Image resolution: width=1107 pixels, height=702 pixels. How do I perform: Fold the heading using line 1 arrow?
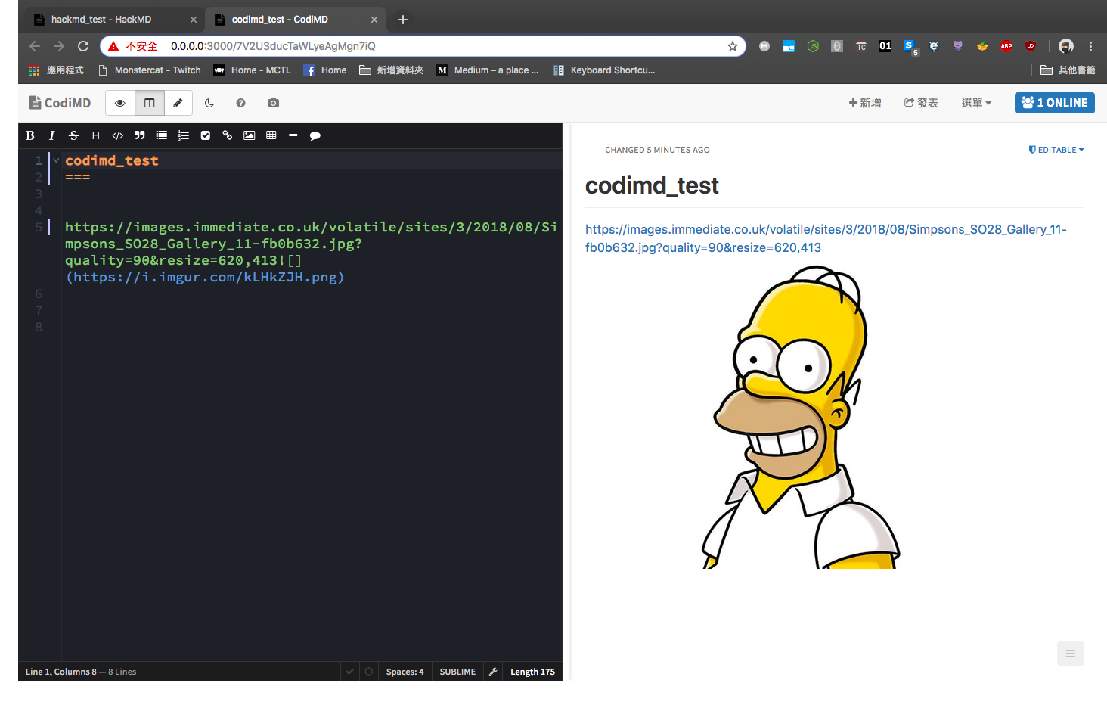[56, 160]
